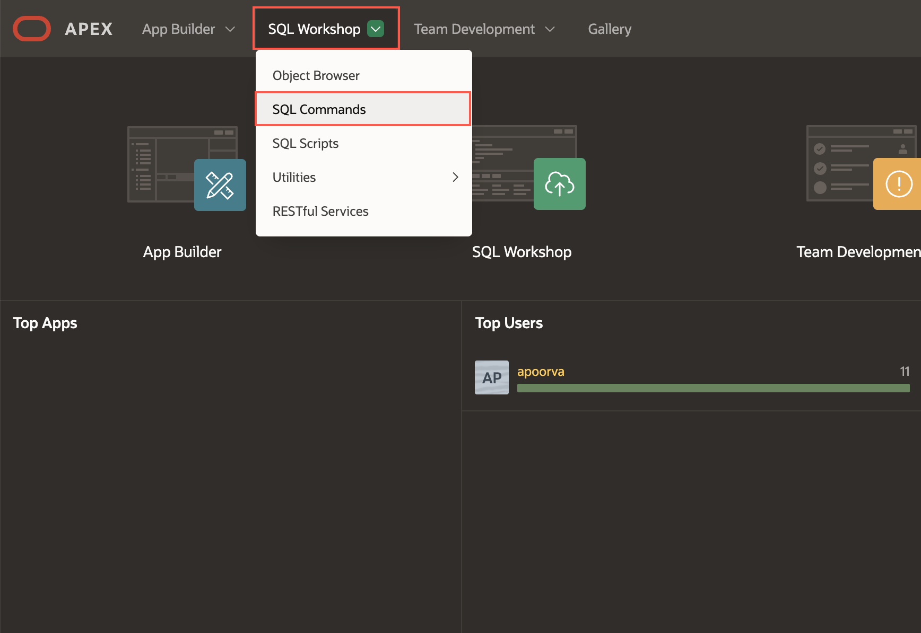Open the SQL Workshop cloud upload icon
The height and width of the screenshot is (633, 921).
(x=560, y=184)
